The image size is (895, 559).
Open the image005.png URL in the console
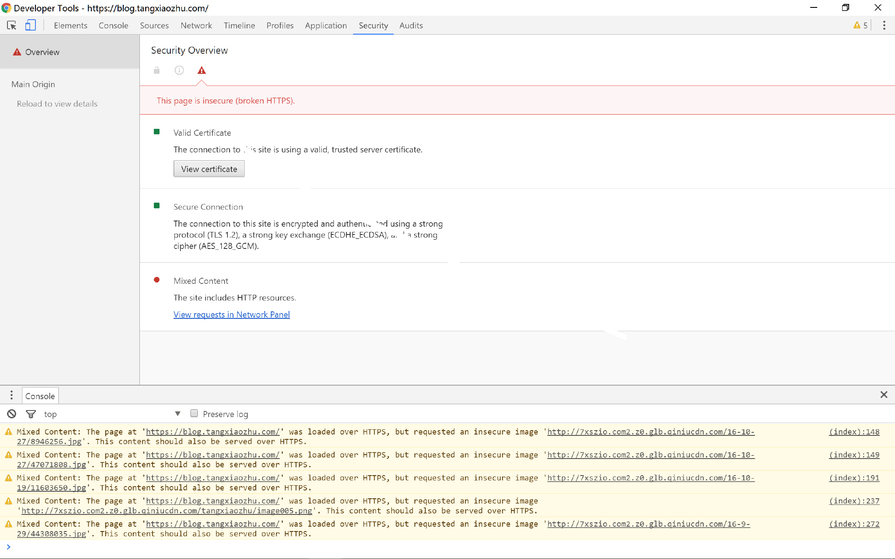[x=167, y=511]
